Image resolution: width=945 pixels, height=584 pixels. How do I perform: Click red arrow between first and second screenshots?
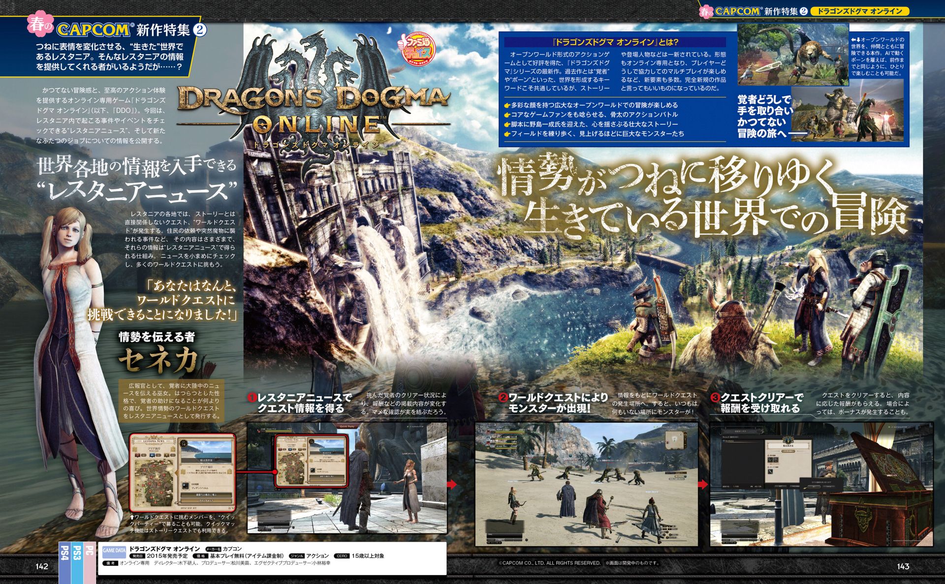(452, 484)
